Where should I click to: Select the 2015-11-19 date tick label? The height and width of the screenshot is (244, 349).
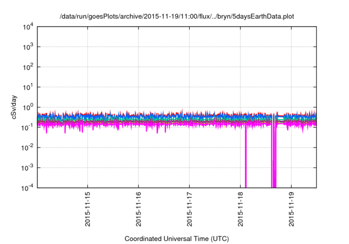[x=291, y=209]
